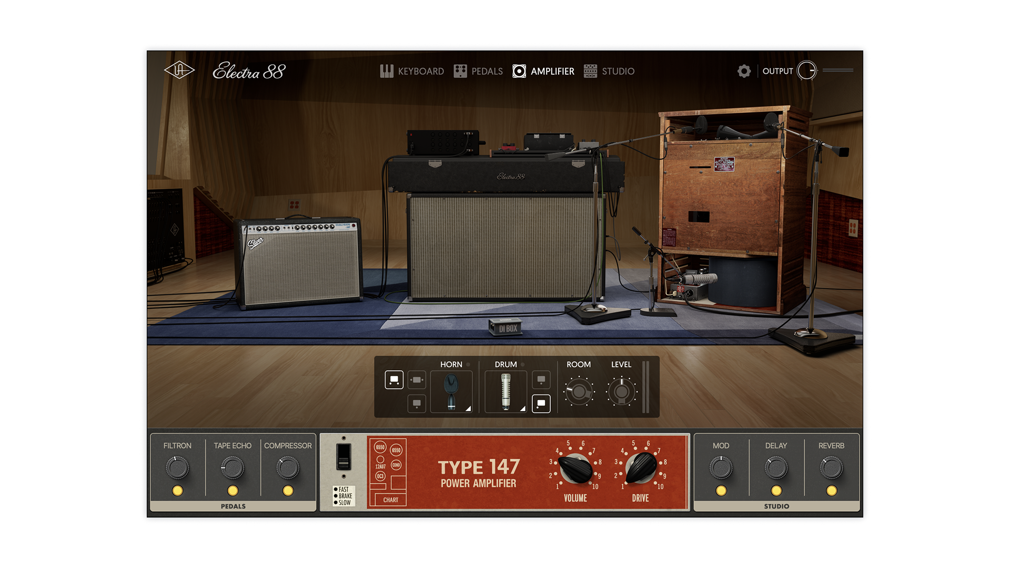Click the Universal Audio diamond logo

pos(179,70)
